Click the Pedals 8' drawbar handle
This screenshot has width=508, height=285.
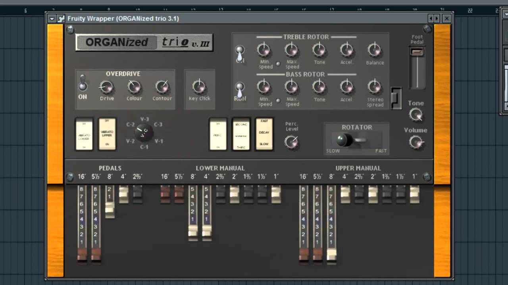point(110,209)
